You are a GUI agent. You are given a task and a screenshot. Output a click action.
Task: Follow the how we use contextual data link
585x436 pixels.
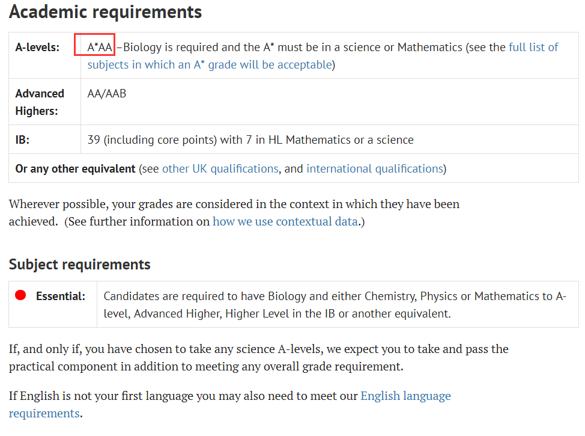coord(285,221)
